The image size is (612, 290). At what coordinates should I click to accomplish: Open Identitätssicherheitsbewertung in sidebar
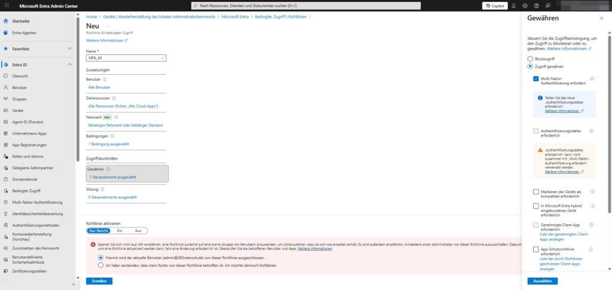[38, 214]
